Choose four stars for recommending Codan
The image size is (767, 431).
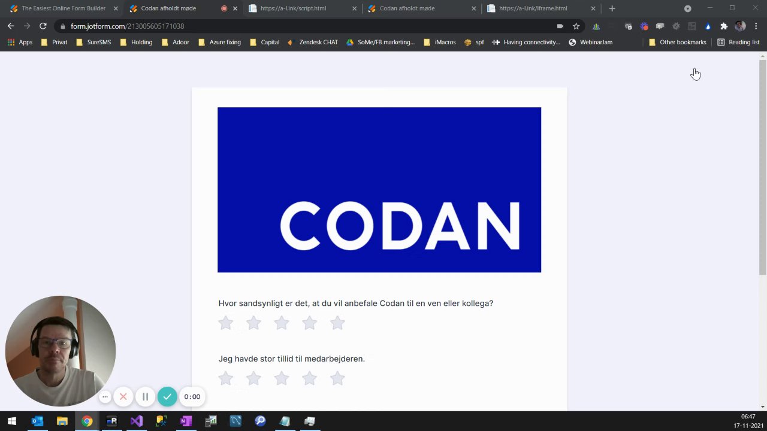click(309, 323)
